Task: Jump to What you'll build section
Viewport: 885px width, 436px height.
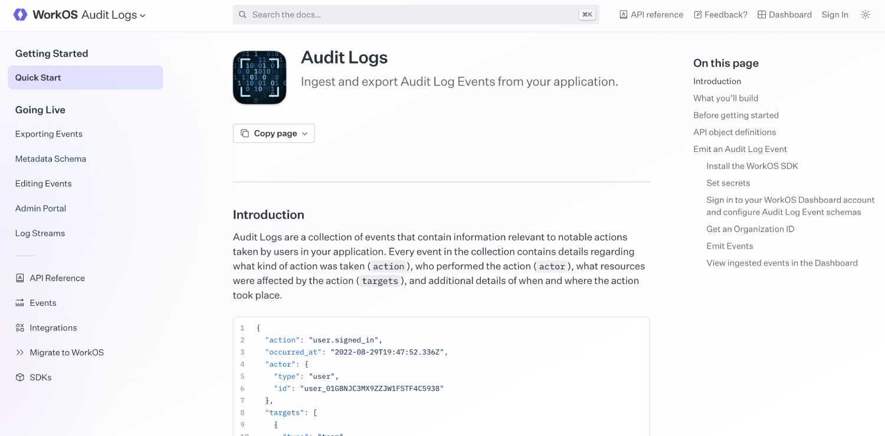Action: tap(726, 98)
